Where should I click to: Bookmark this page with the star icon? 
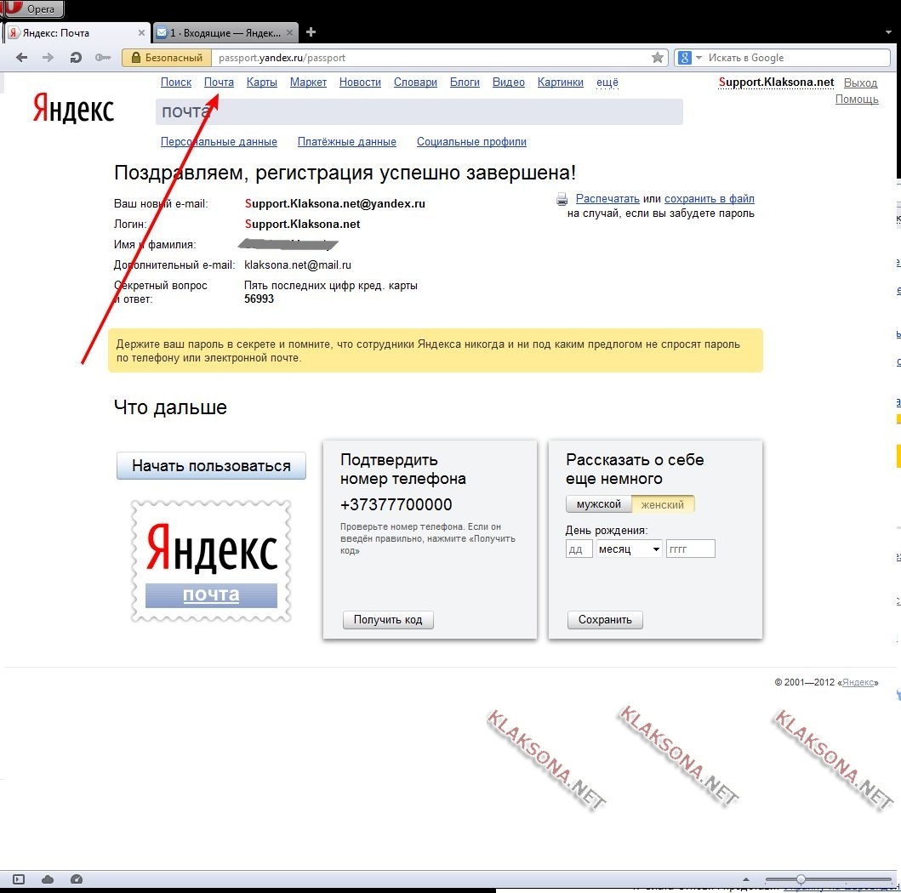point(658,58)
